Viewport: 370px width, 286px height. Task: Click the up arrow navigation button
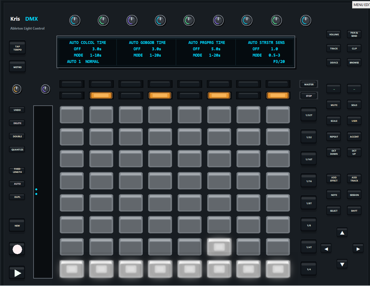342,233
